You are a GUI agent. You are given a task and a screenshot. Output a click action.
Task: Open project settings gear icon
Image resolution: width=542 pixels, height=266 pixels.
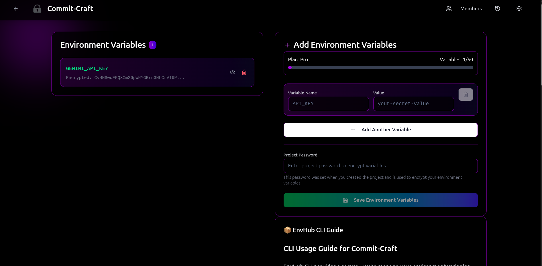519,9
